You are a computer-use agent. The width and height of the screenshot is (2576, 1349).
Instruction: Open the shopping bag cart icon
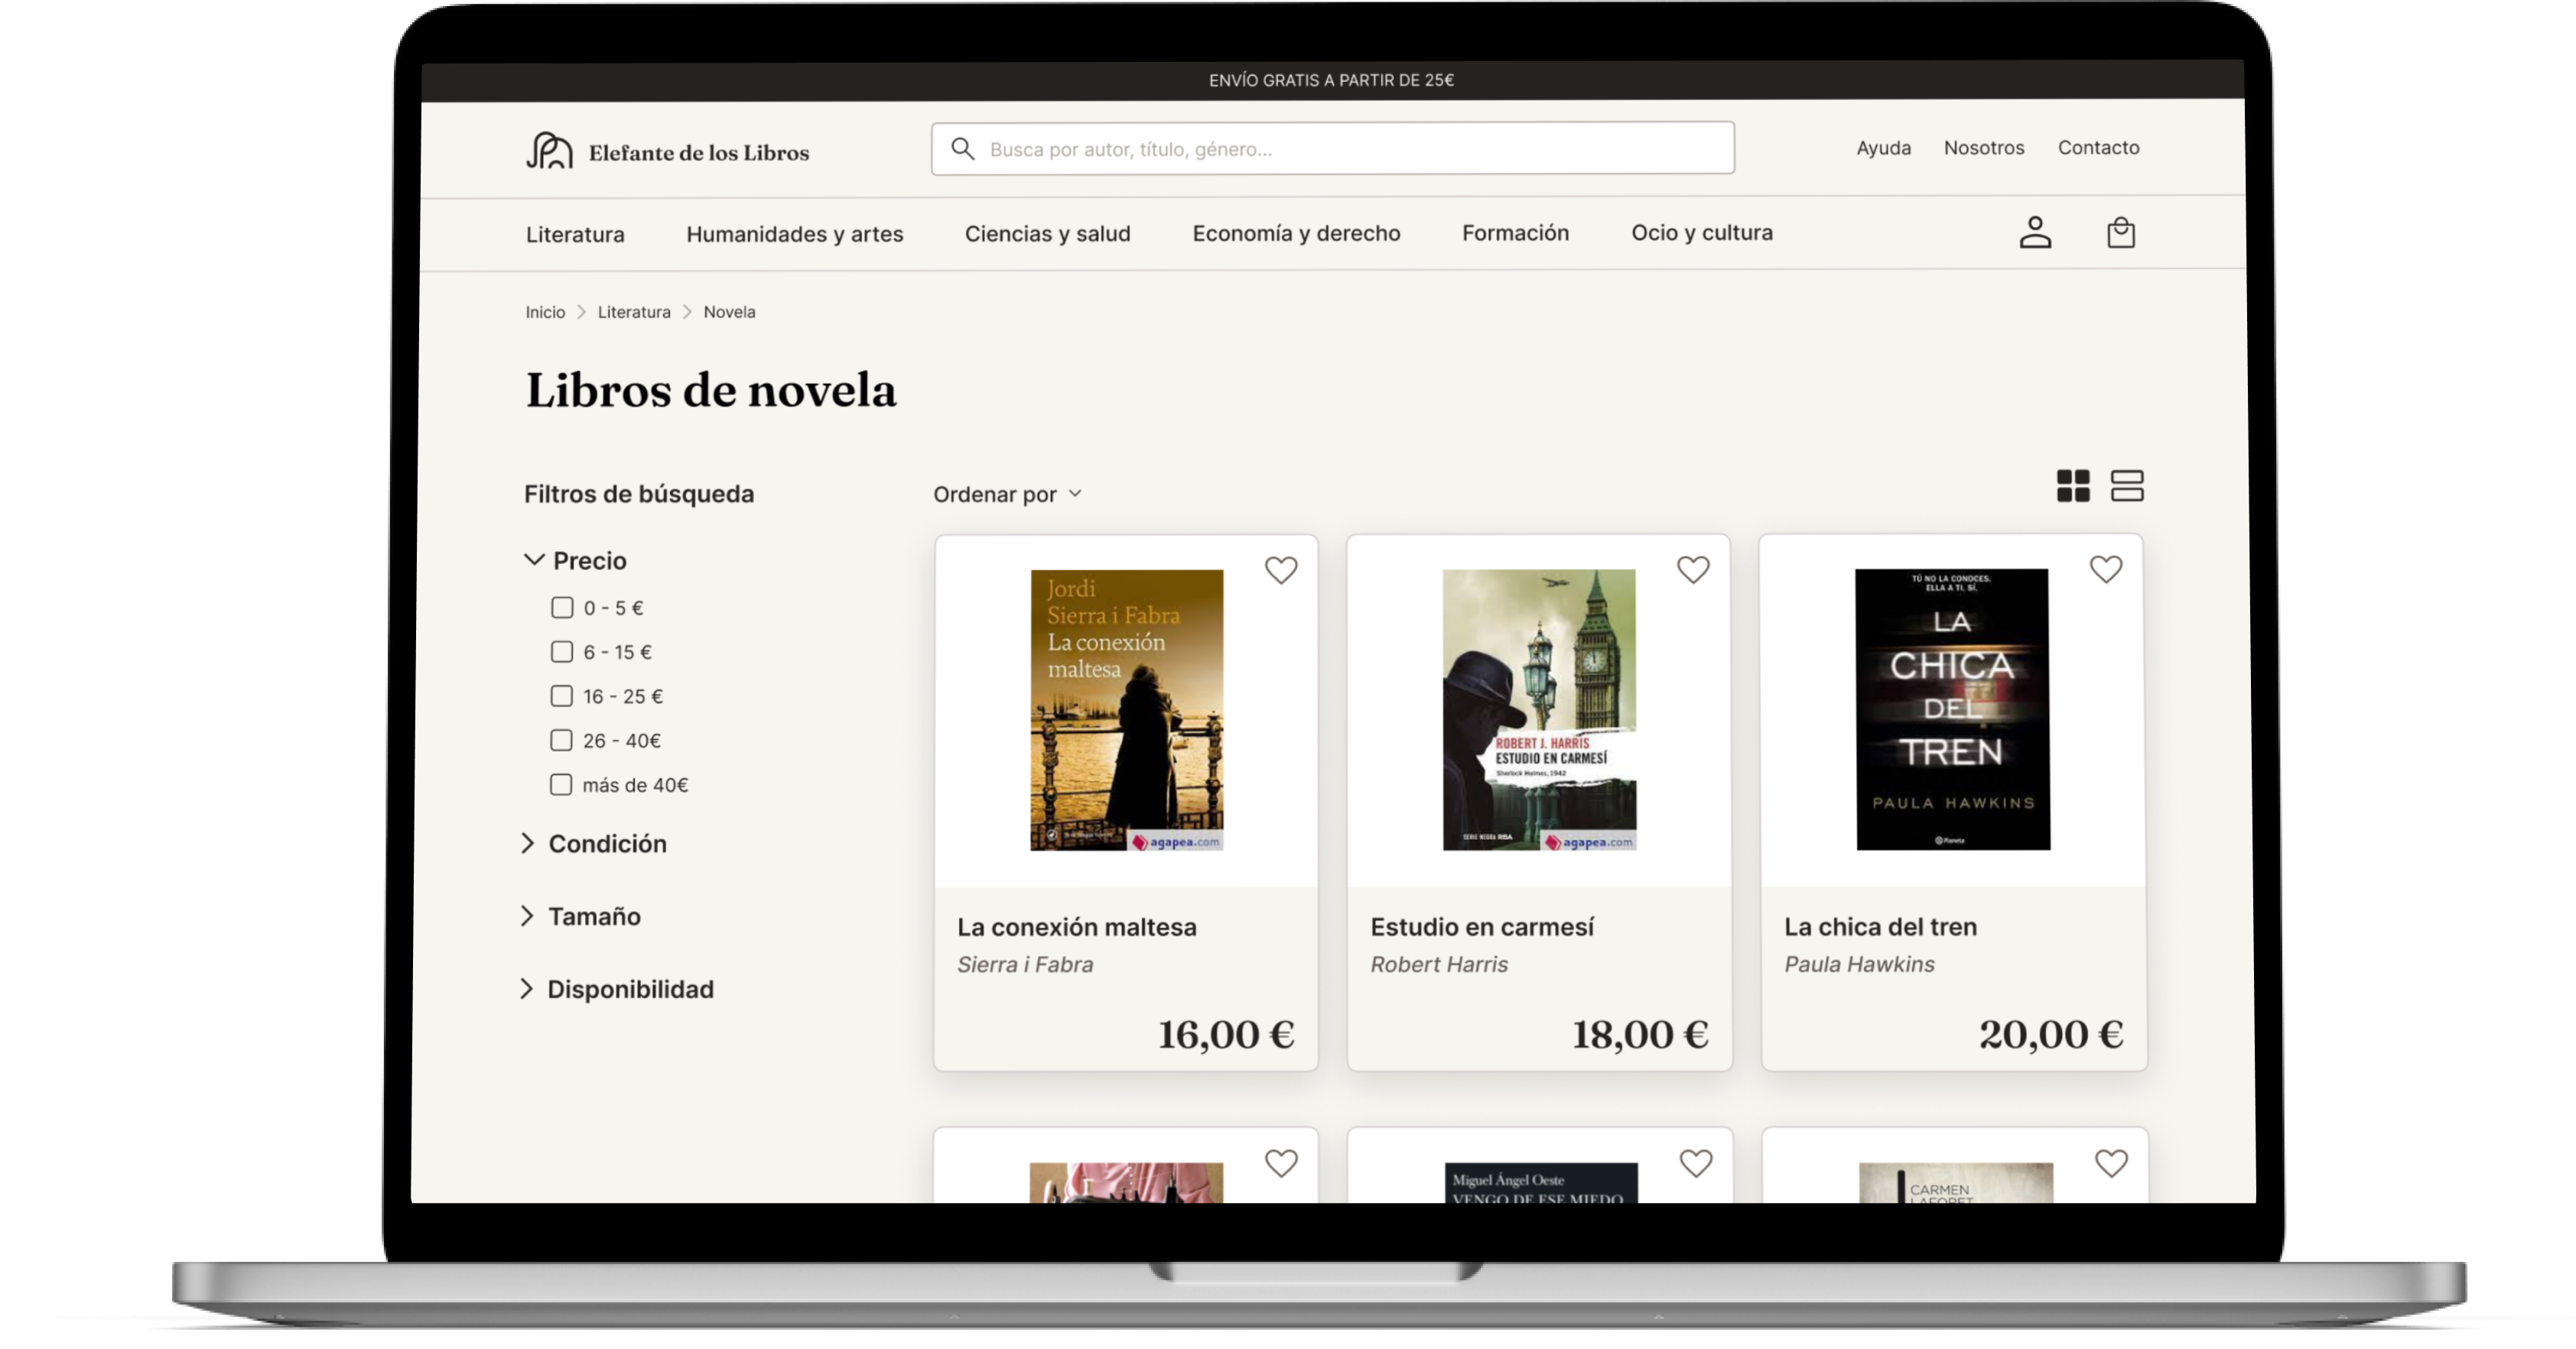tap(2120, 232)
